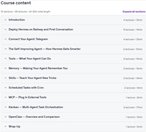Expand the Skills section chevron arrow
The height and width of the screenshot is (132, 146).
pyautogui.click(x=5, y=78)
